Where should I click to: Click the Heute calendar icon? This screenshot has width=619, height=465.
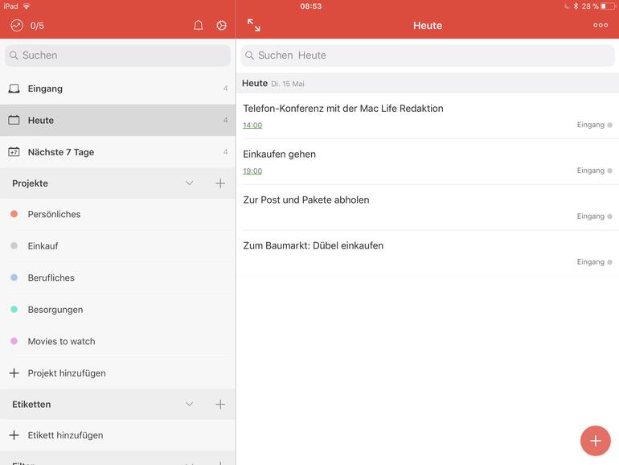(14, 120)
